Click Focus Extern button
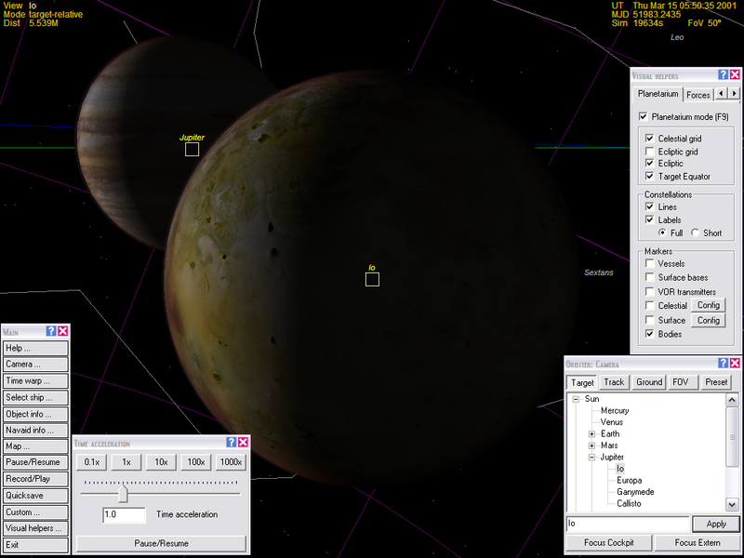 pos(697,542)
